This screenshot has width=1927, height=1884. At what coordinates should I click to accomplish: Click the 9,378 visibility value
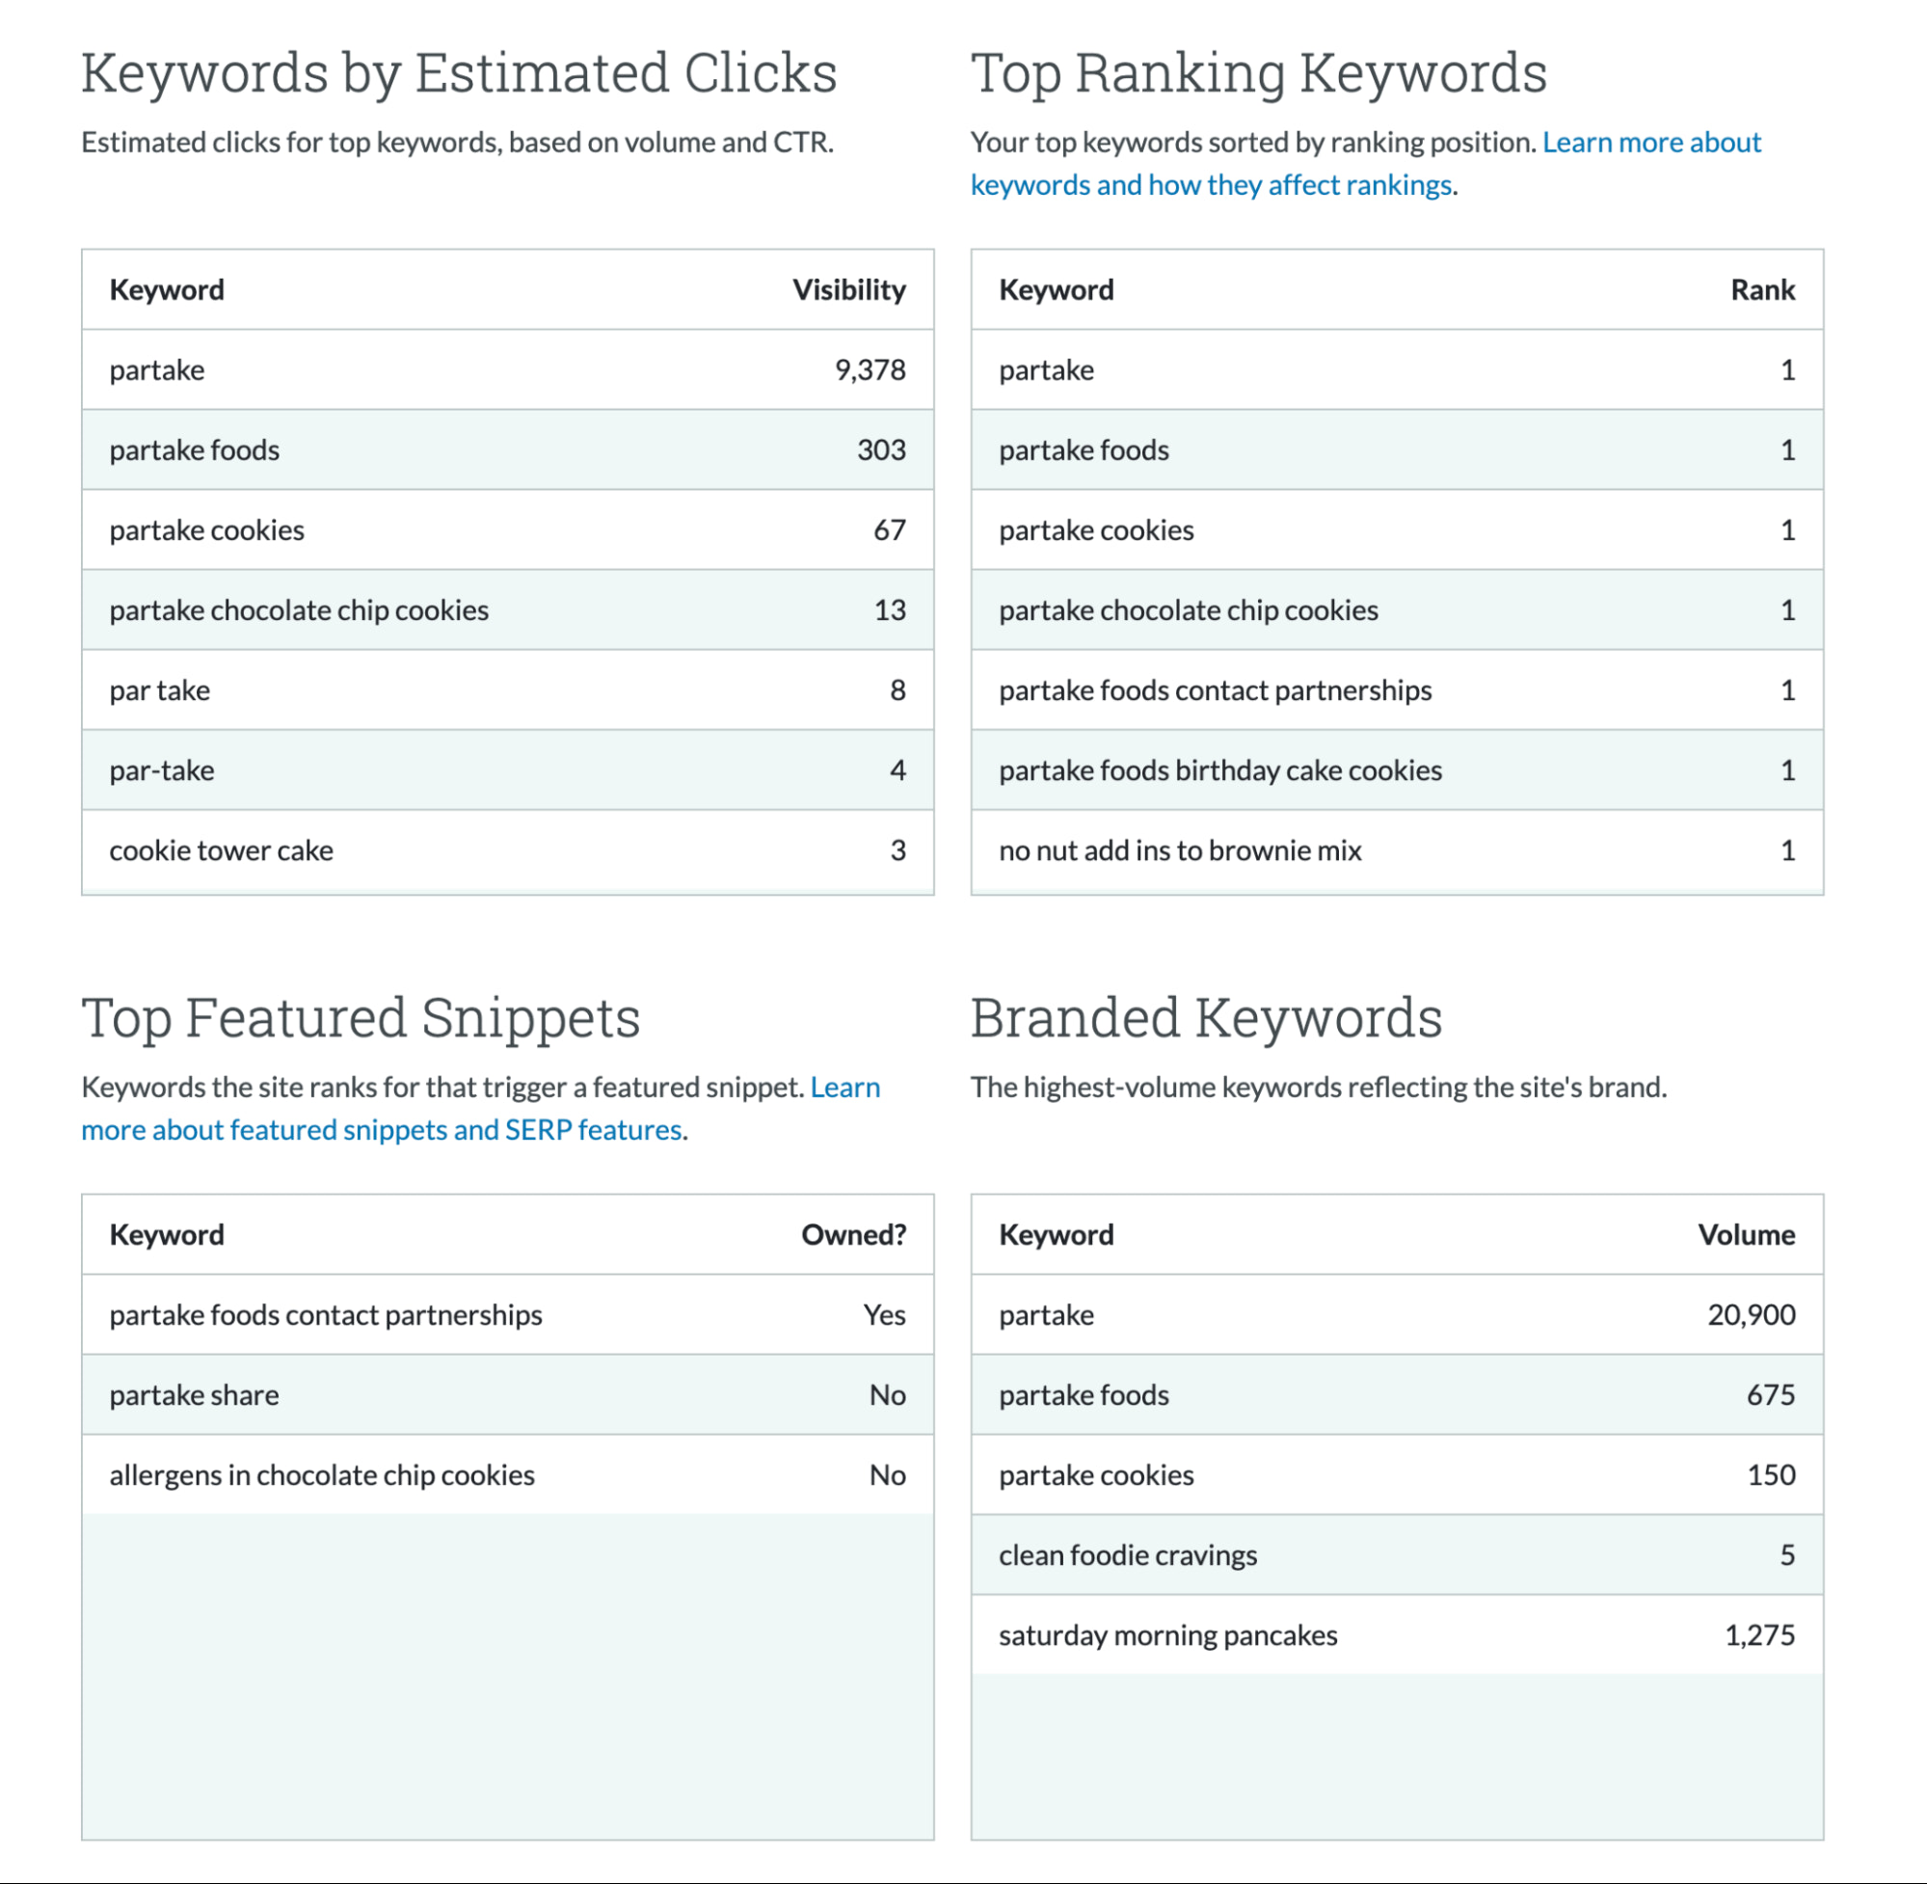pos(870,370)
